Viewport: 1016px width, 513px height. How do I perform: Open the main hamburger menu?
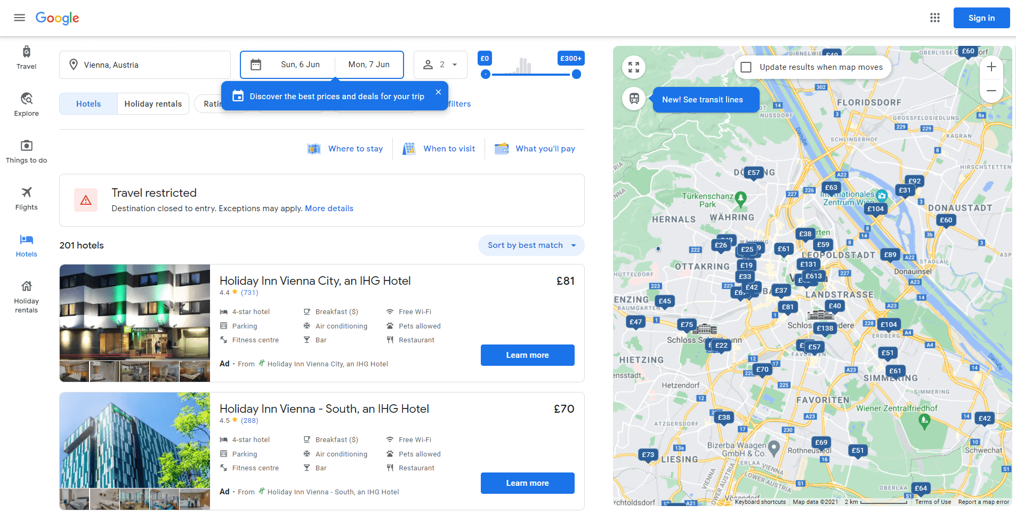pos(20,18)
